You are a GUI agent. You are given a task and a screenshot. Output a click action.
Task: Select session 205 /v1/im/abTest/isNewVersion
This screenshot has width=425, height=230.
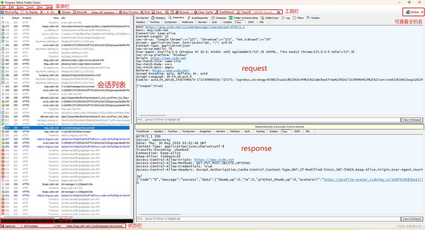tap(65, 132)
